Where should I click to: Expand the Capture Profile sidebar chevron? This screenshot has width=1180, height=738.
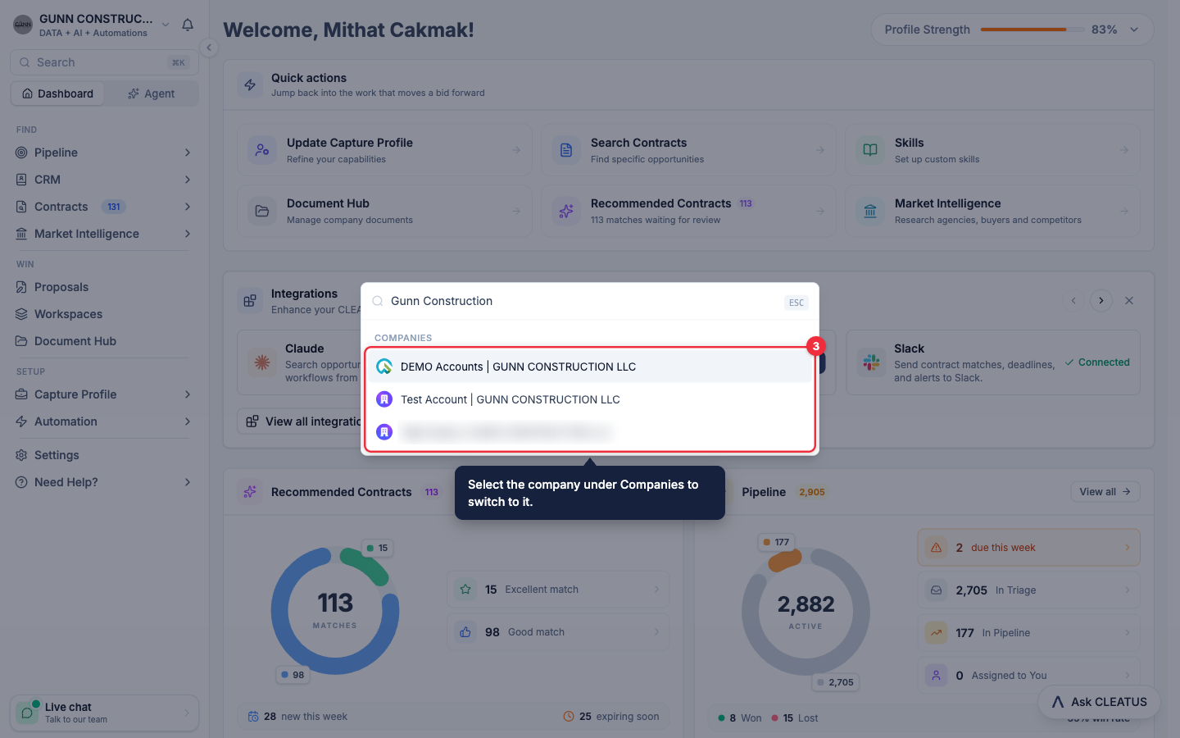tap(188, 394)
